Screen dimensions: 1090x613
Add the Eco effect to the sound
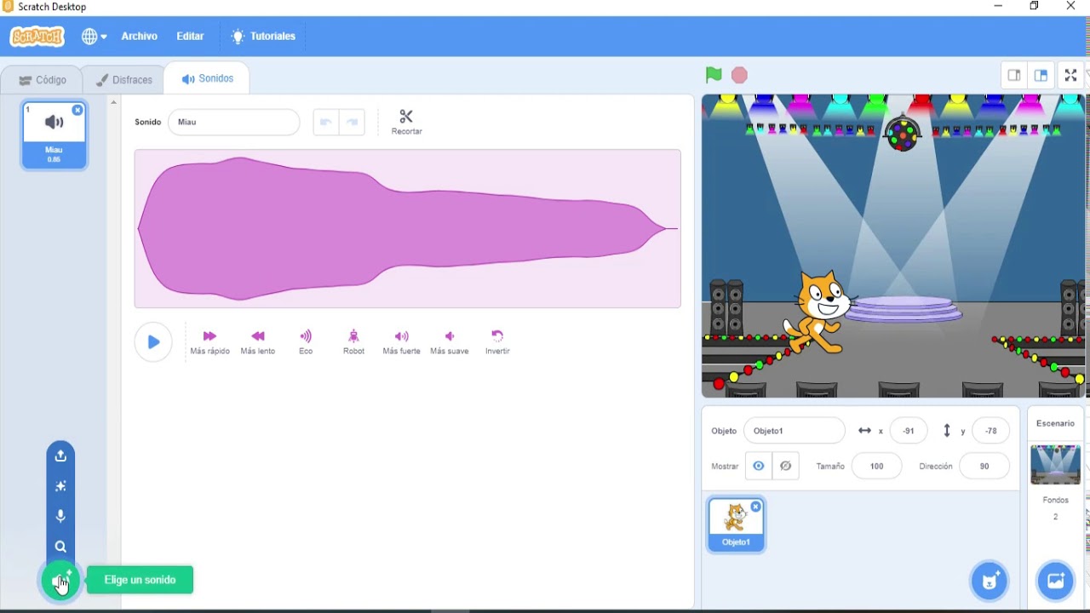pyautogui.click(x=306, y=341)
